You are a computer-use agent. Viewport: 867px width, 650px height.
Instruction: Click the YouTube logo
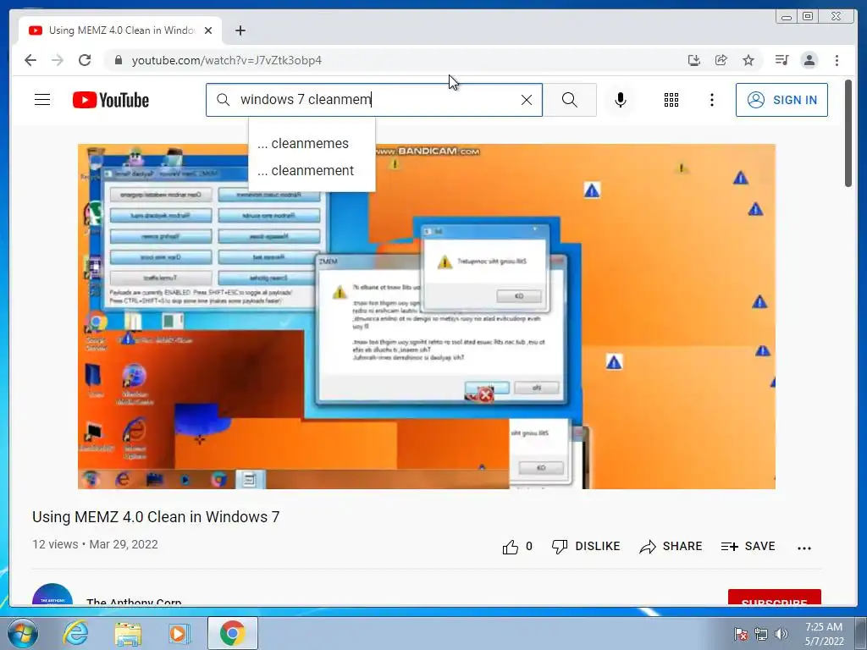[x=111, y=100]
